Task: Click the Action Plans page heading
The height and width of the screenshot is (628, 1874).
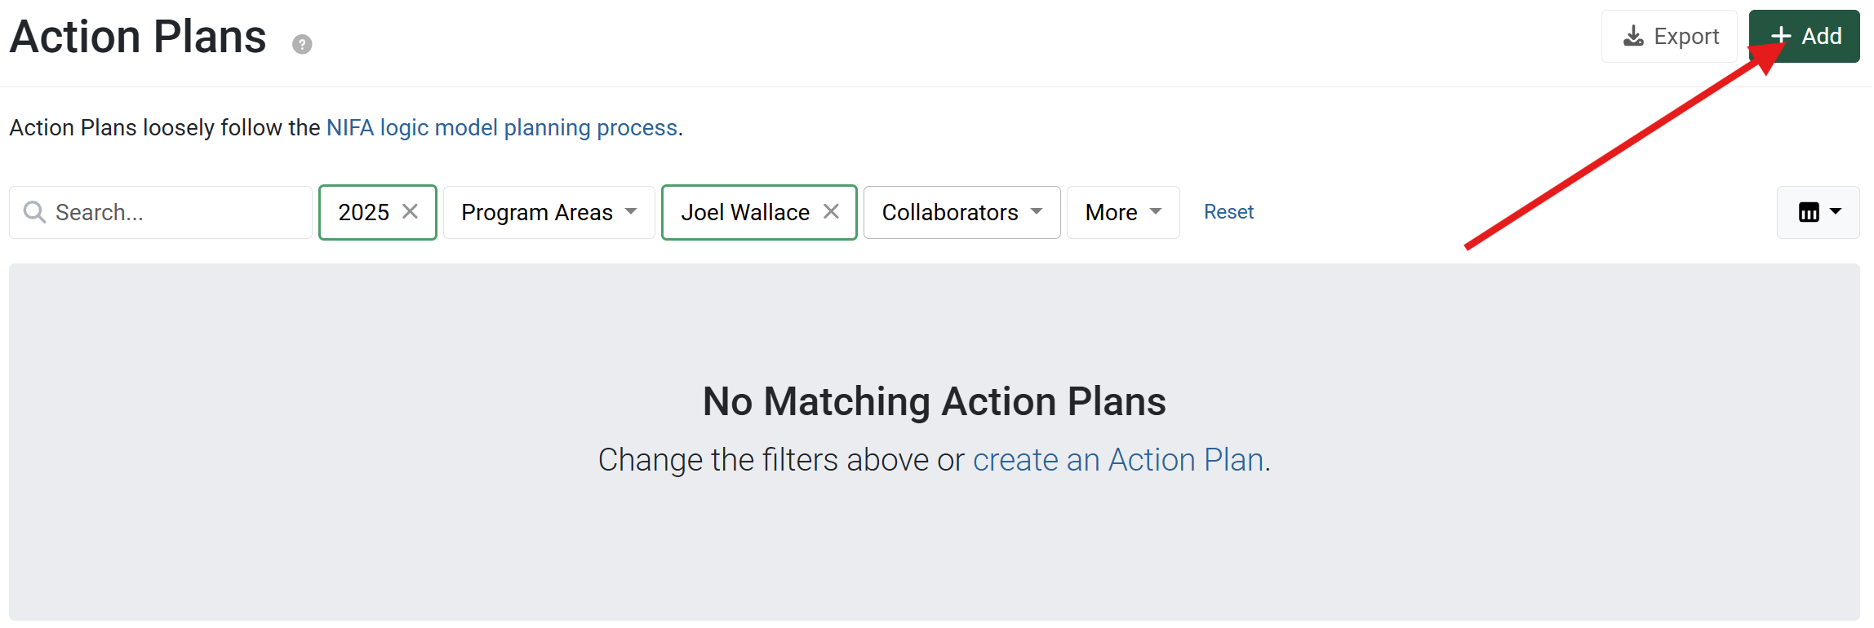Action: pos(137,36)
